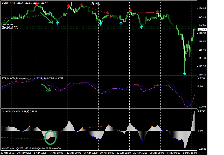Click red arrow ending the MACD pane's solid red line
Image resolution: width=224 pixels, height=155 pixels.
point(157,85)
